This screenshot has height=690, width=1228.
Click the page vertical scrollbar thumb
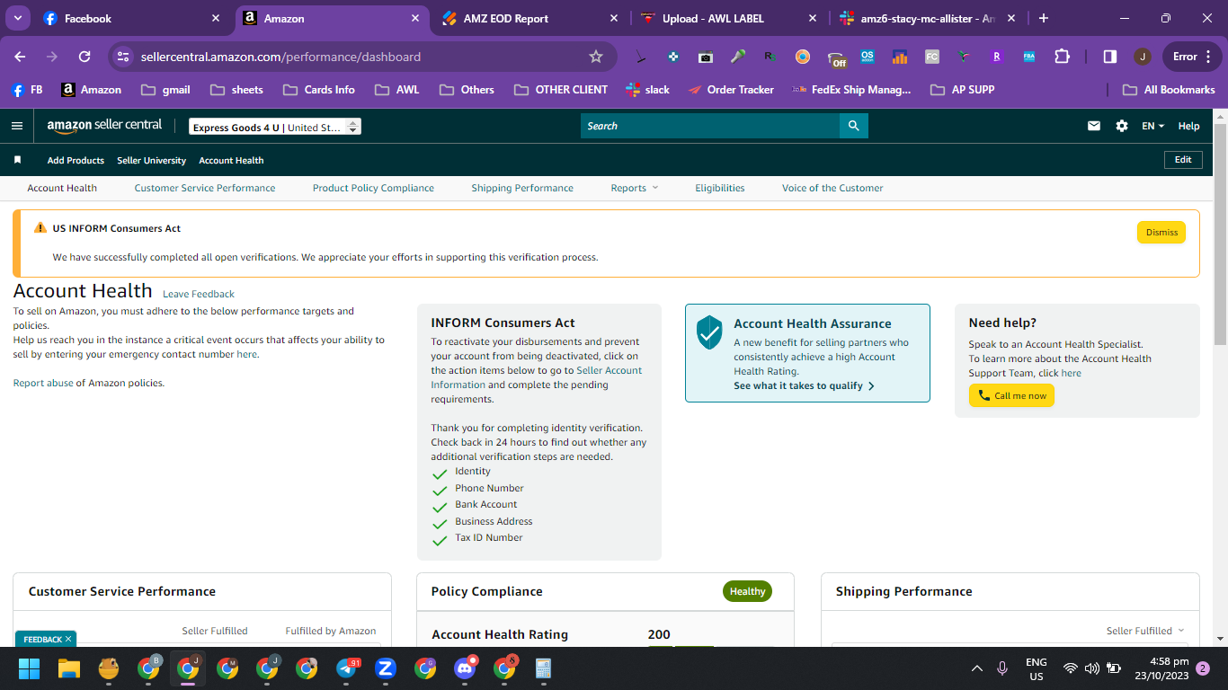click(1220, 235)
